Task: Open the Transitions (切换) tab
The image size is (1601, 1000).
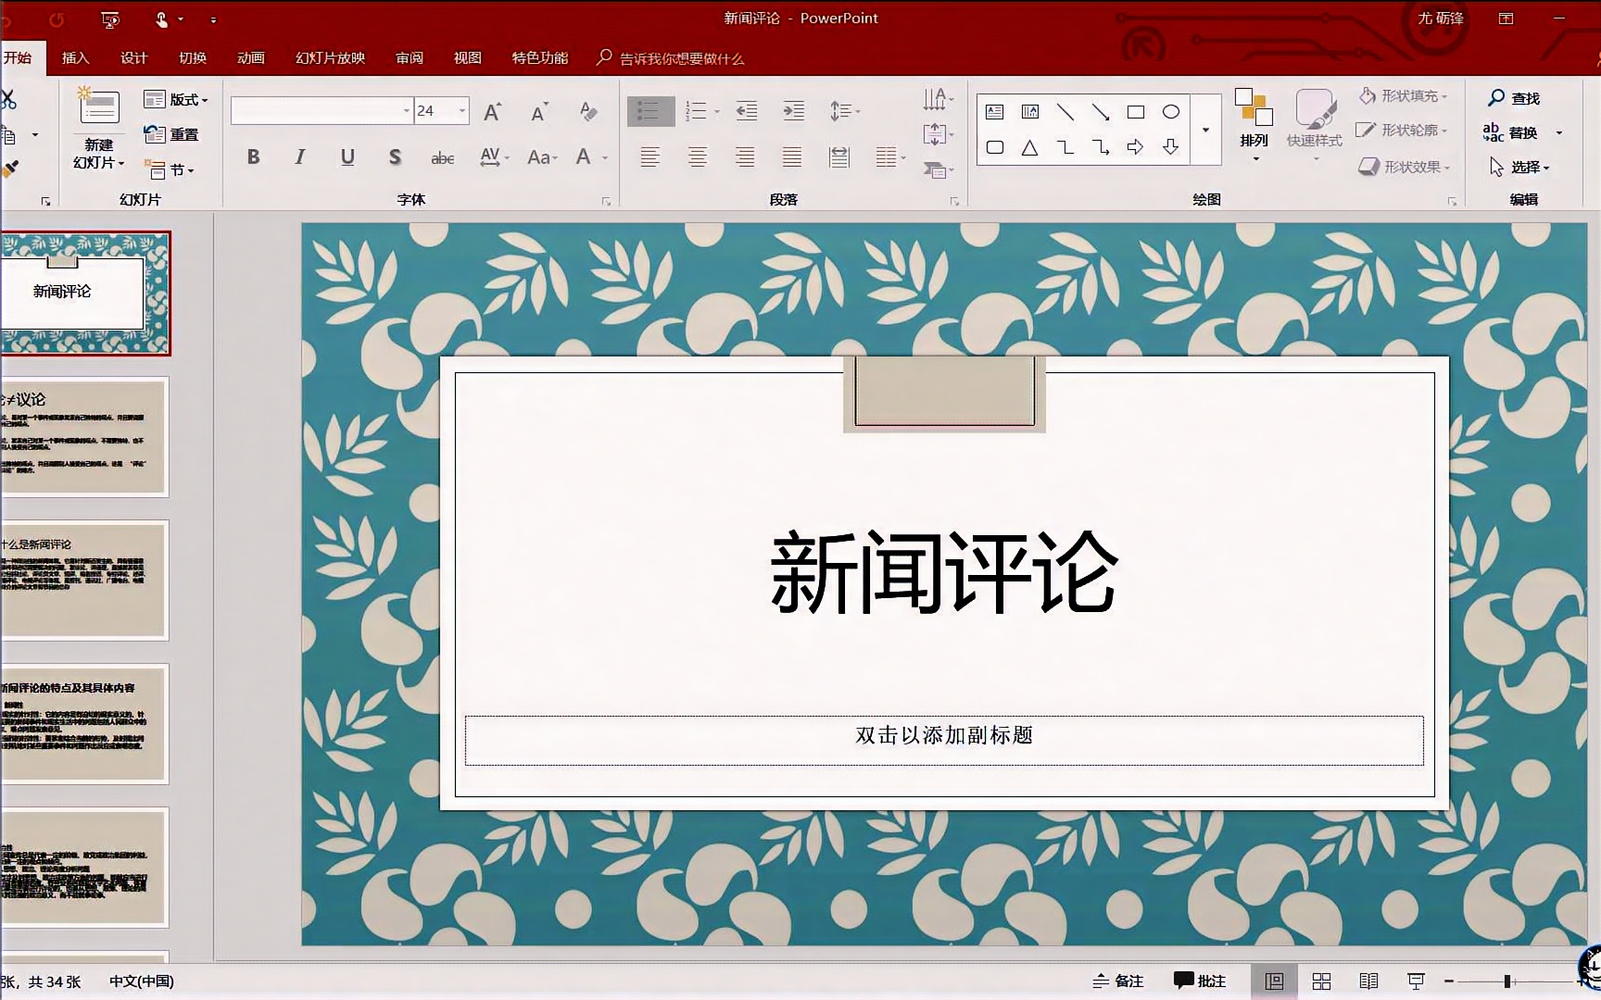Action: tap(192, 57)
